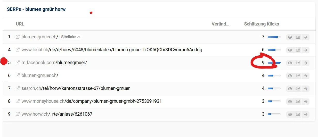The height and width of the screenshot is (137, 318).
Task: Sort by the URL column header
Action: pyautogui.click(x=20, y=24)
